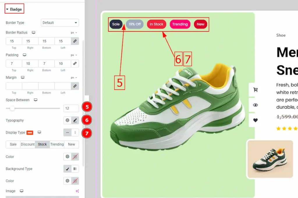Screen dimensions: 298x198
Task: Click the Border Radius link values icon
Action: (75, 41)
